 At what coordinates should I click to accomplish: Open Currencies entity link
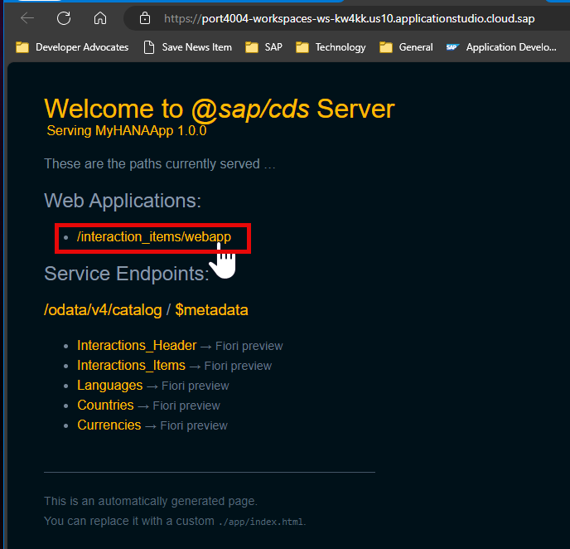[109, 425]
